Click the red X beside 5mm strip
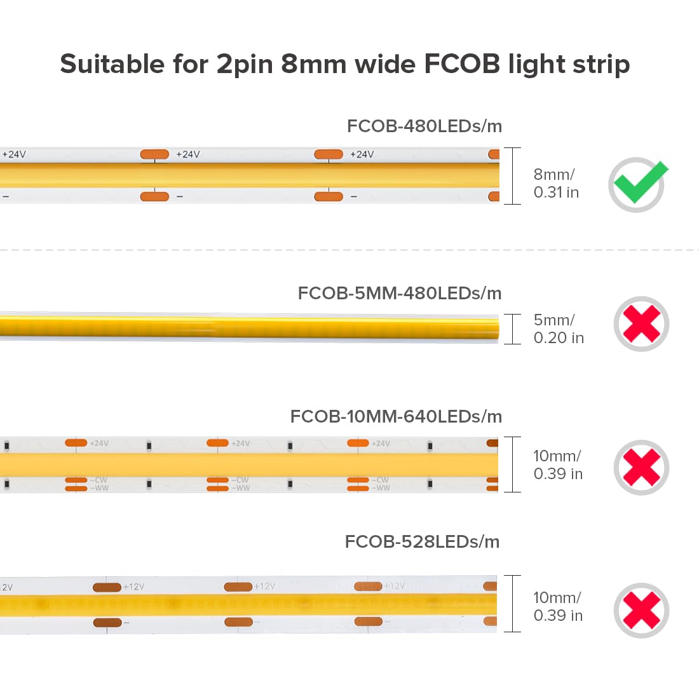 (x=641, y=324)
